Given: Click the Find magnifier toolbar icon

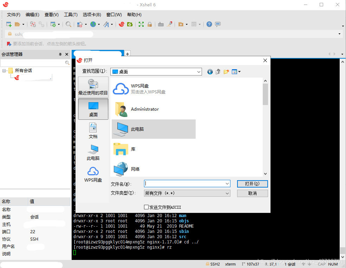Looking at the screenshot, I should click(x=68, y=24).
